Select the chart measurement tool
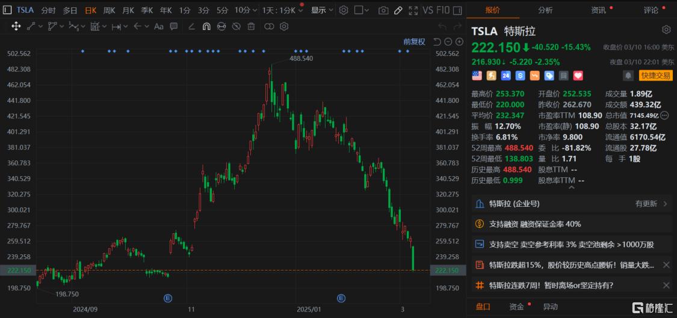The height and width of the screenshot is (318, 677). [95, 27]
